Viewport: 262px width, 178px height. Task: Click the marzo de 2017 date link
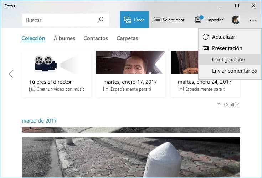tap(39, 121)
